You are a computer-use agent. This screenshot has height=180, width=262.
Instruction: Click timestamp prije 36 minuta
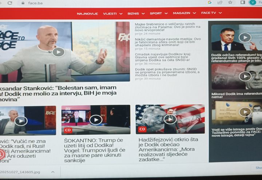point(148,64)
